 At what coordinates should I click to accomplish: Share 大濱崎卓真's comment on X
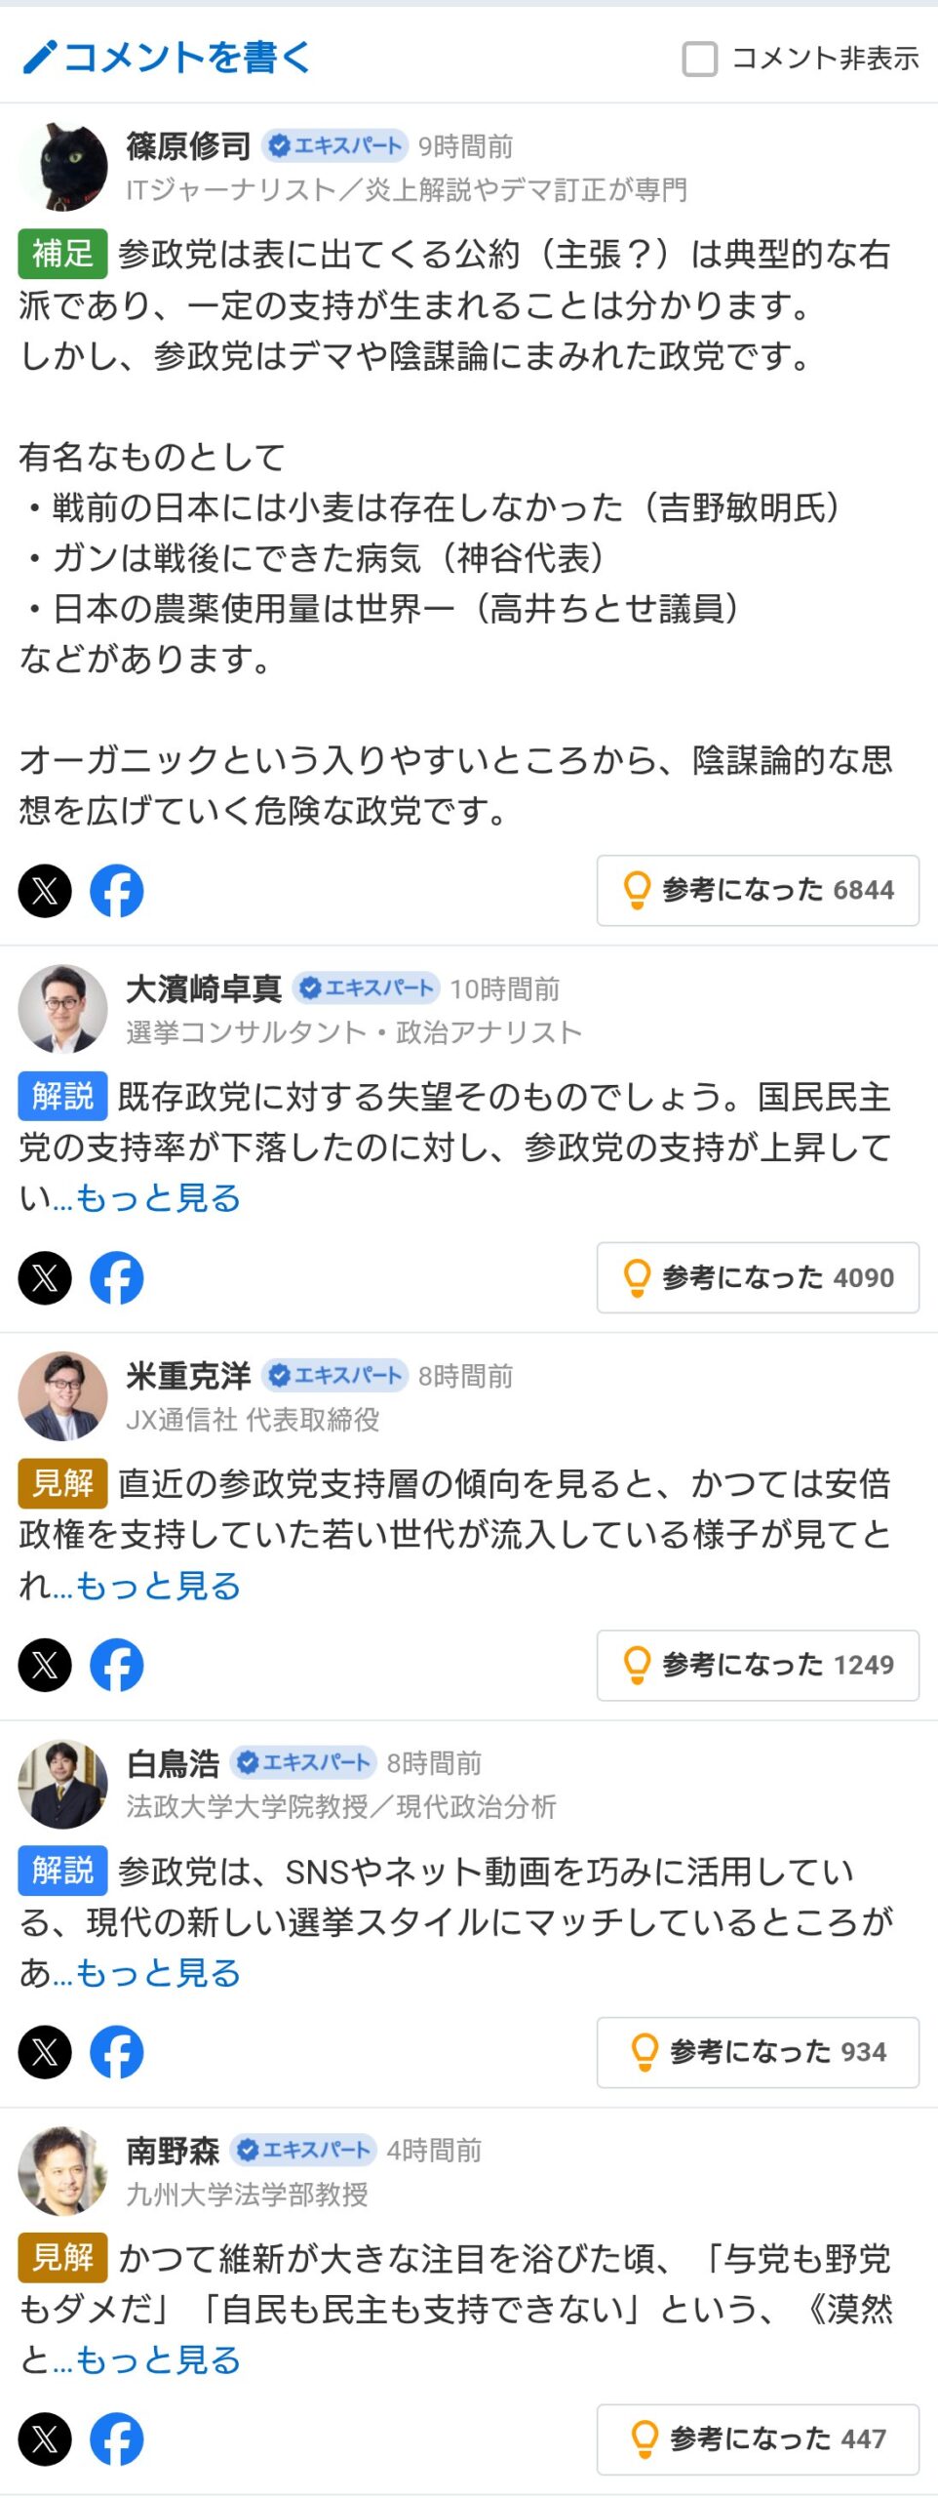click(45, 1277)
